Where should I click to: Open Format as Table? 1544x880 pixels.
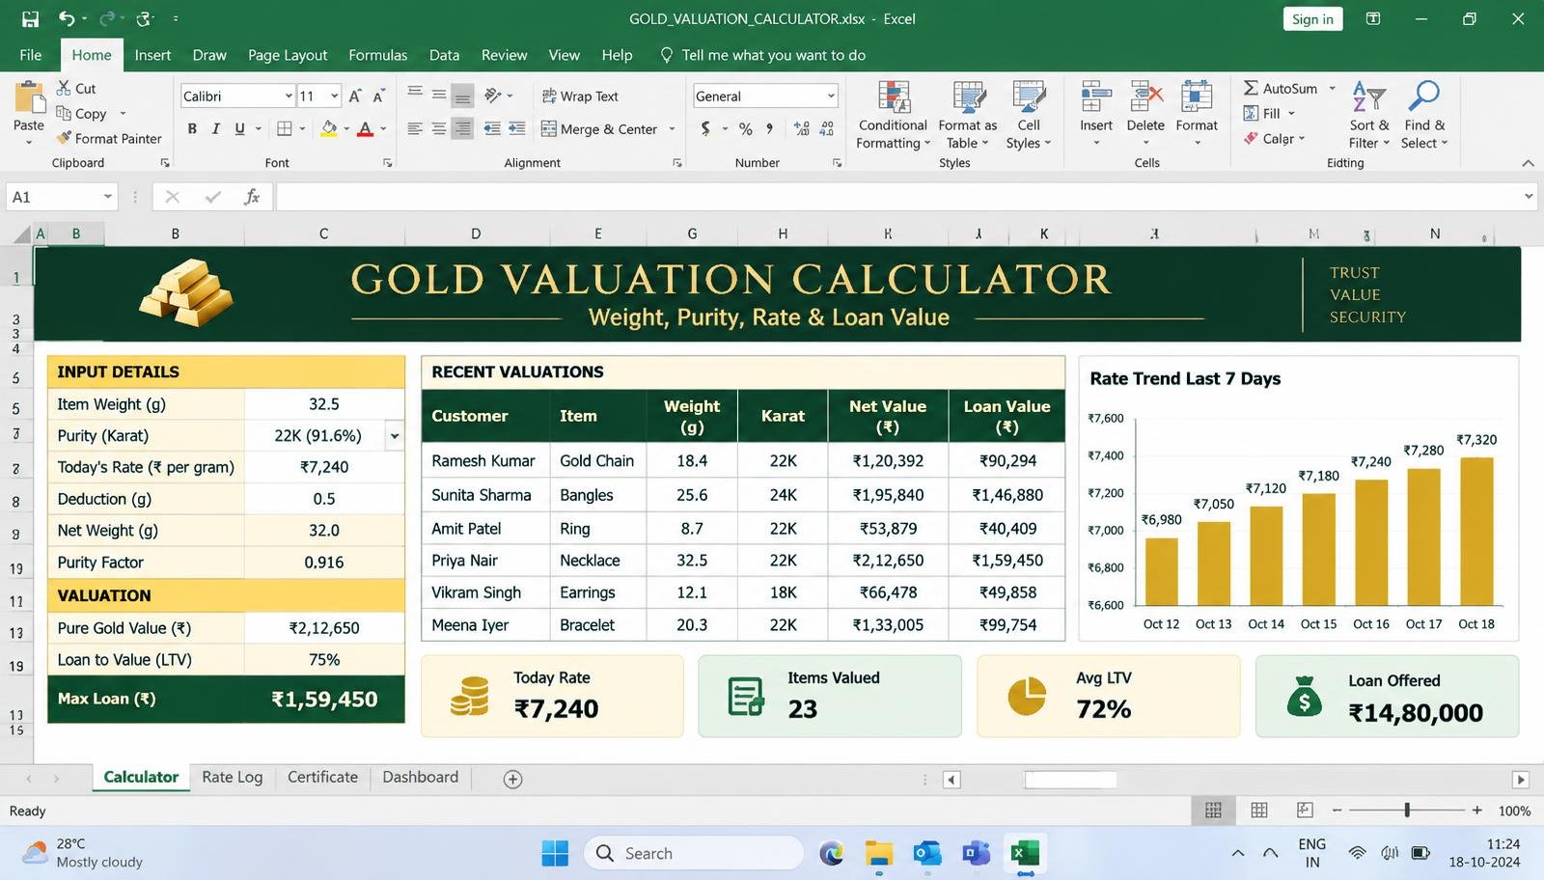(968, 115)
